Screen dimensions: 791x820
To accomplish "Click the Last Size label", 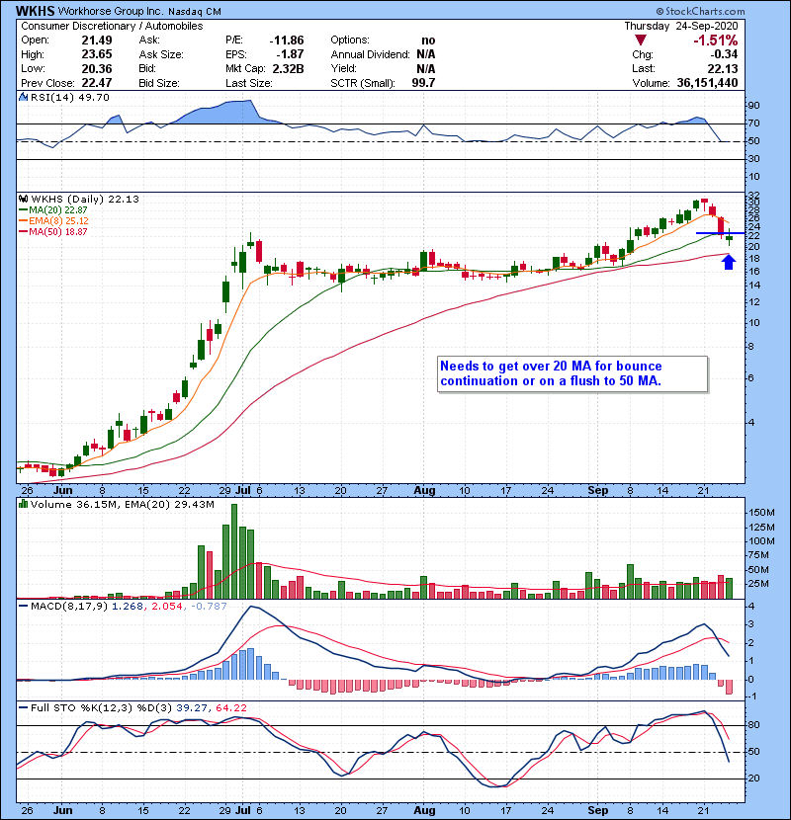I will click(248, 83).
